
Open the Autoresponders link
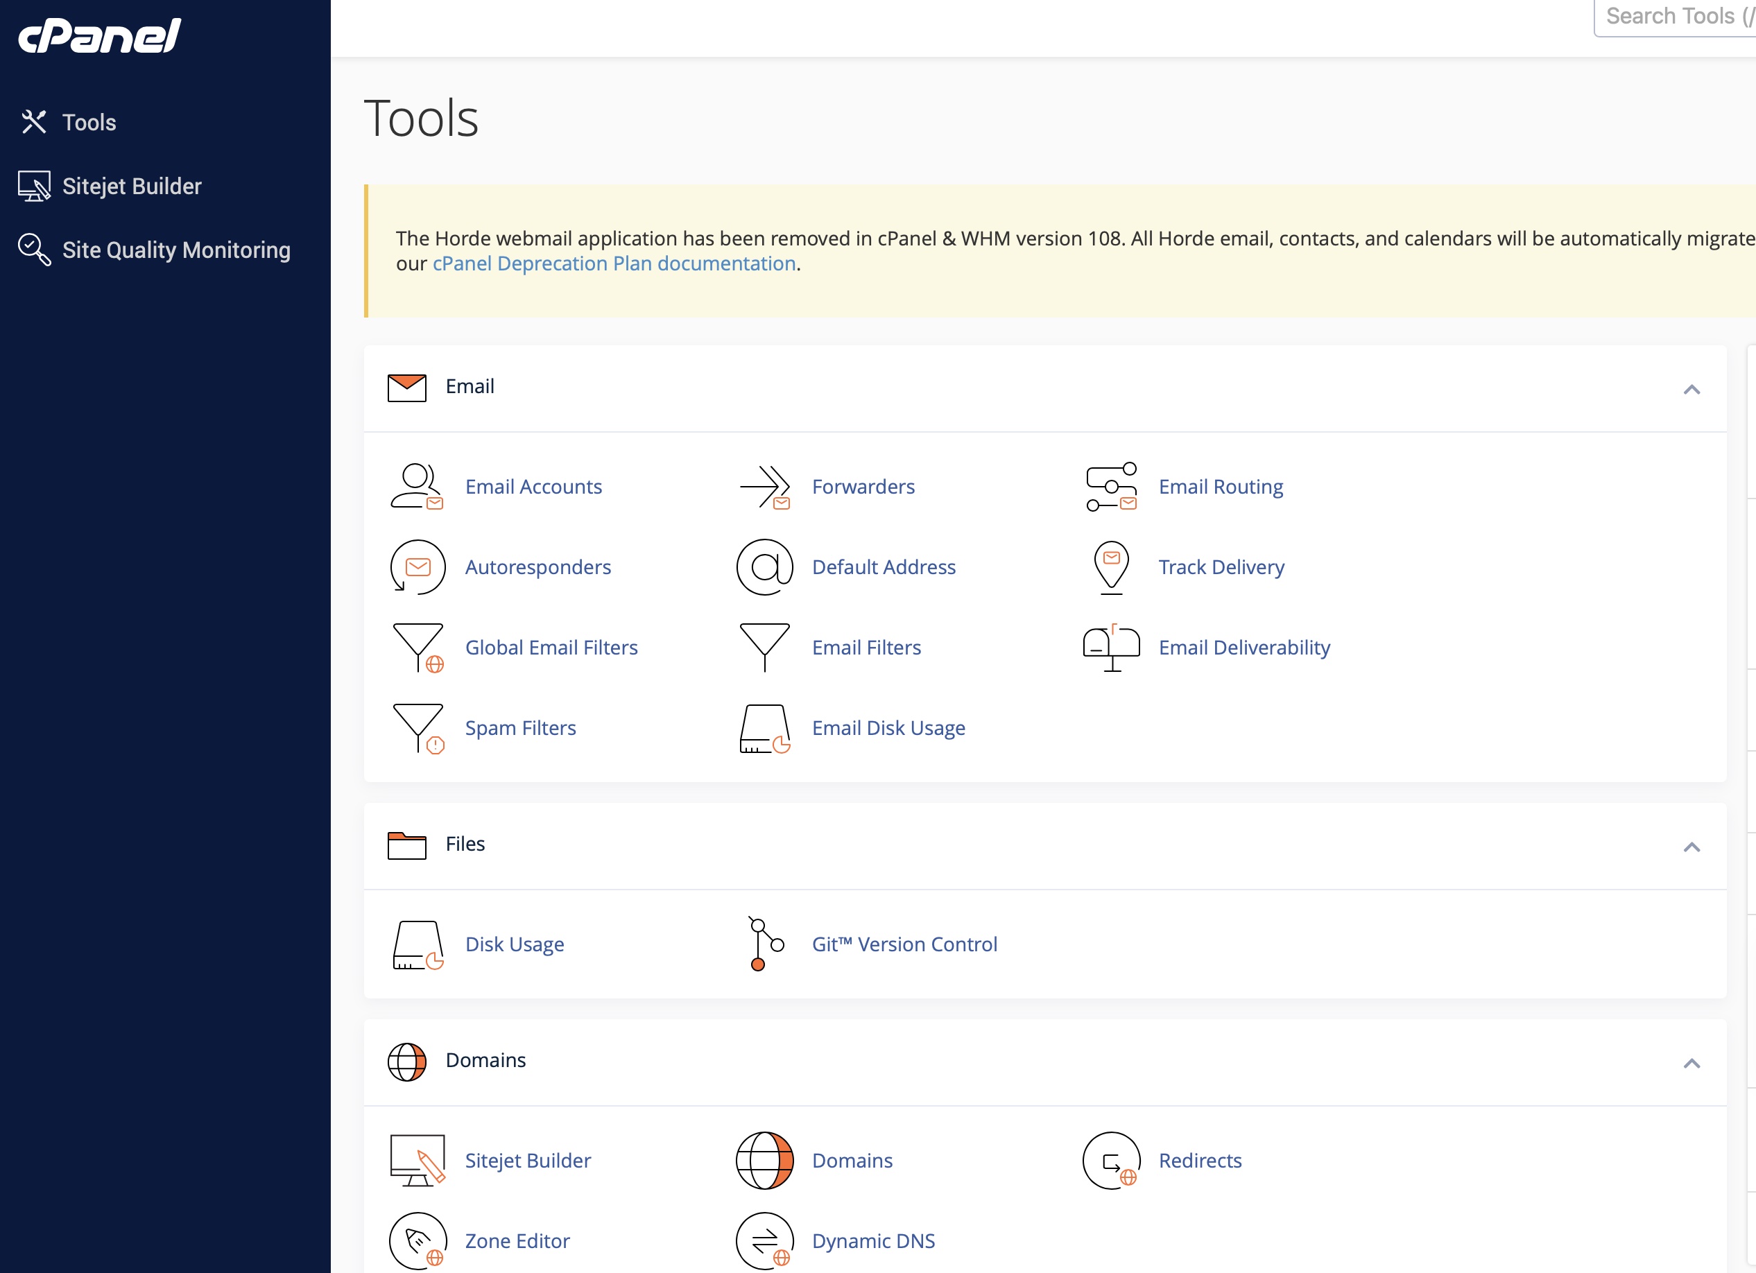[x=538, y=567]
